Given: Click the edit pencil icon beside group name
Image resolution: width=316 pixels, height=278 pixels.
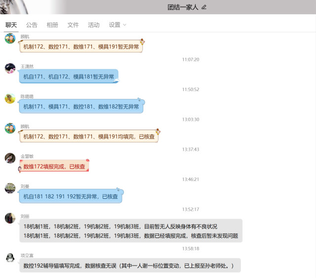Looking at the screenshot, I should point(204,7).
